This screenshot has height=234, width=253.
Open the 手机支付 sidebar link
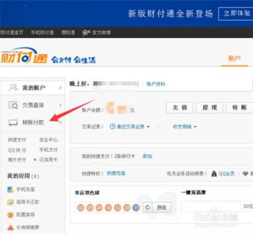point(48,150)
